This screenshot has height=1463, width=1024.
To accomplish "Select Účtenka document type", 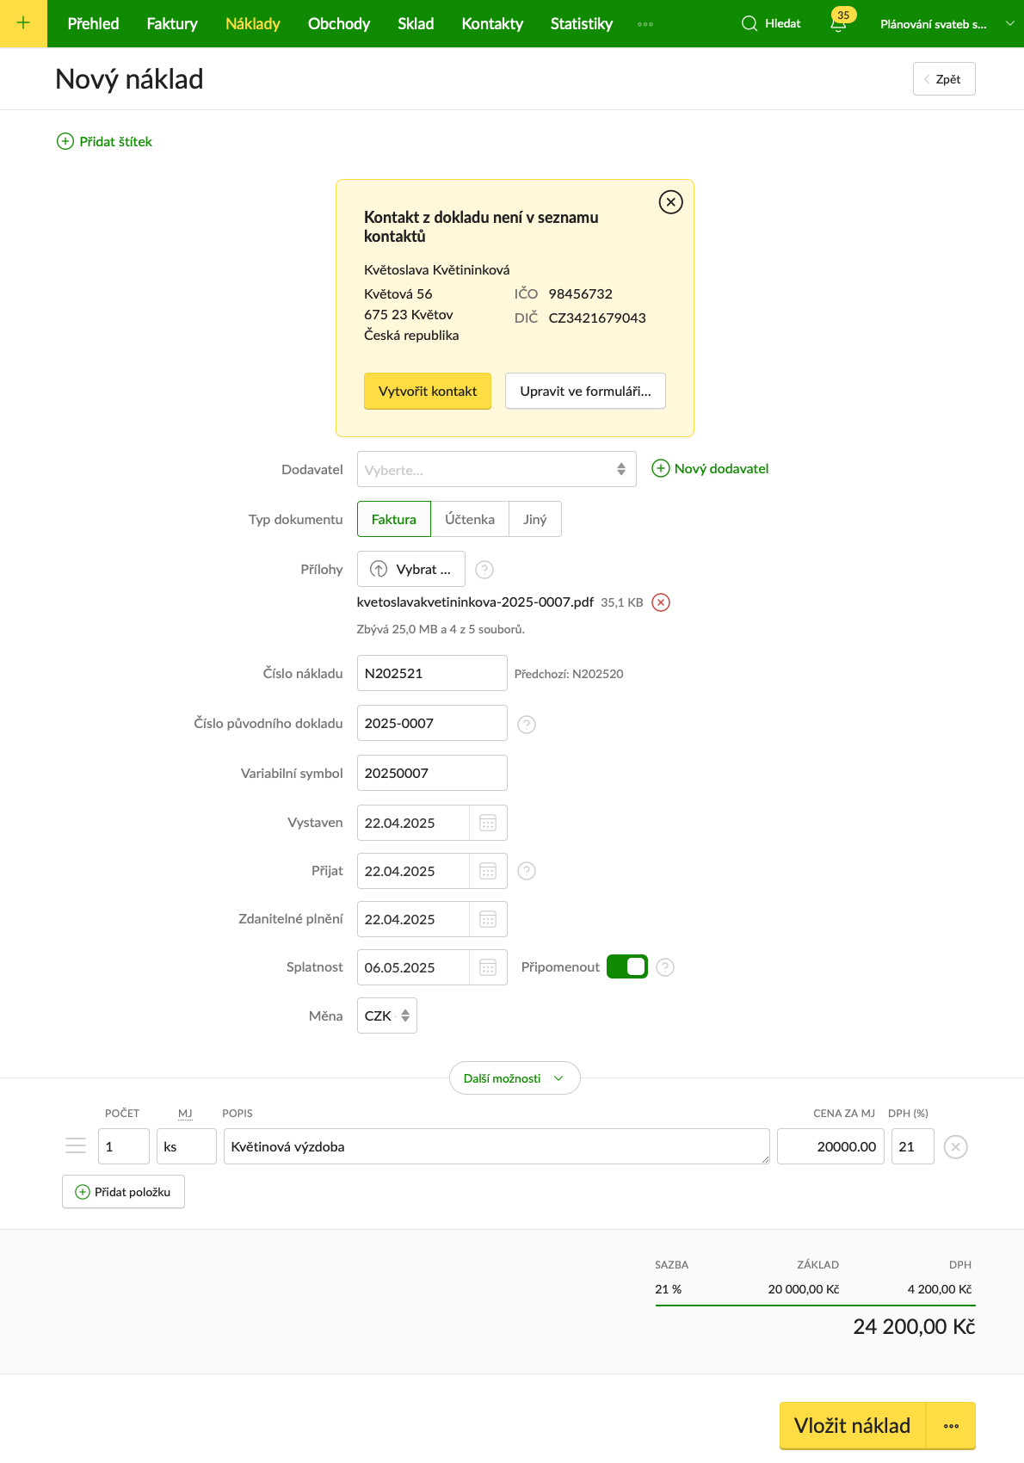I will click(x=470, y=519).
